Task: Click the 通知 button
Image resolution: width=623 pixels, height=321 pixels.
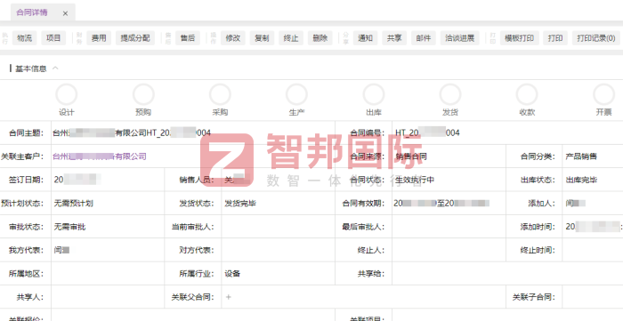Action: 365,38
